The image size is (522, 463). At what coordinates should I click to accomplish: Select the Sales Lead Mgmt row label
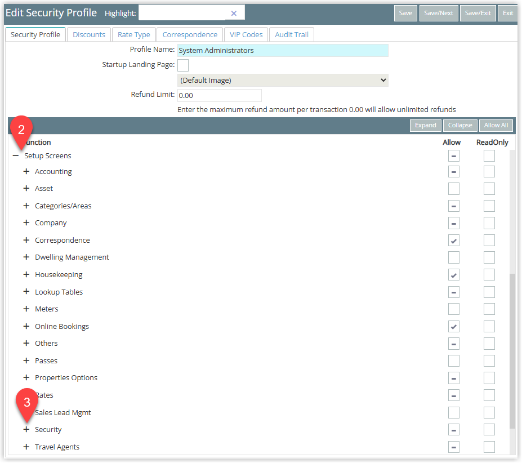[x=63, y=413]
